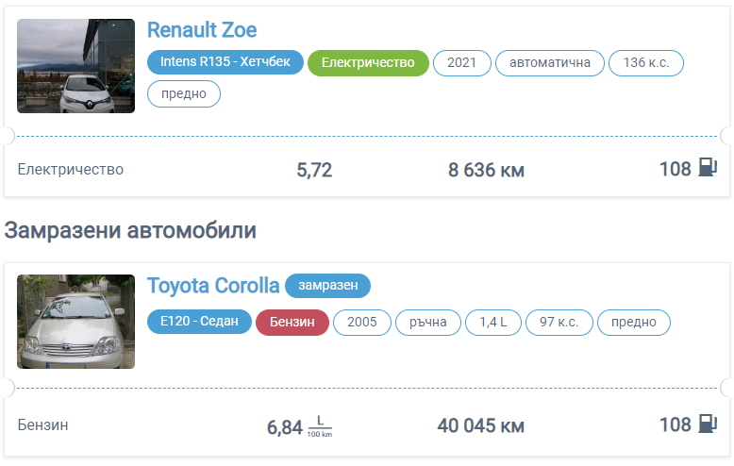
Task: Select the green Електричество fuel tag
Action: 368,62
